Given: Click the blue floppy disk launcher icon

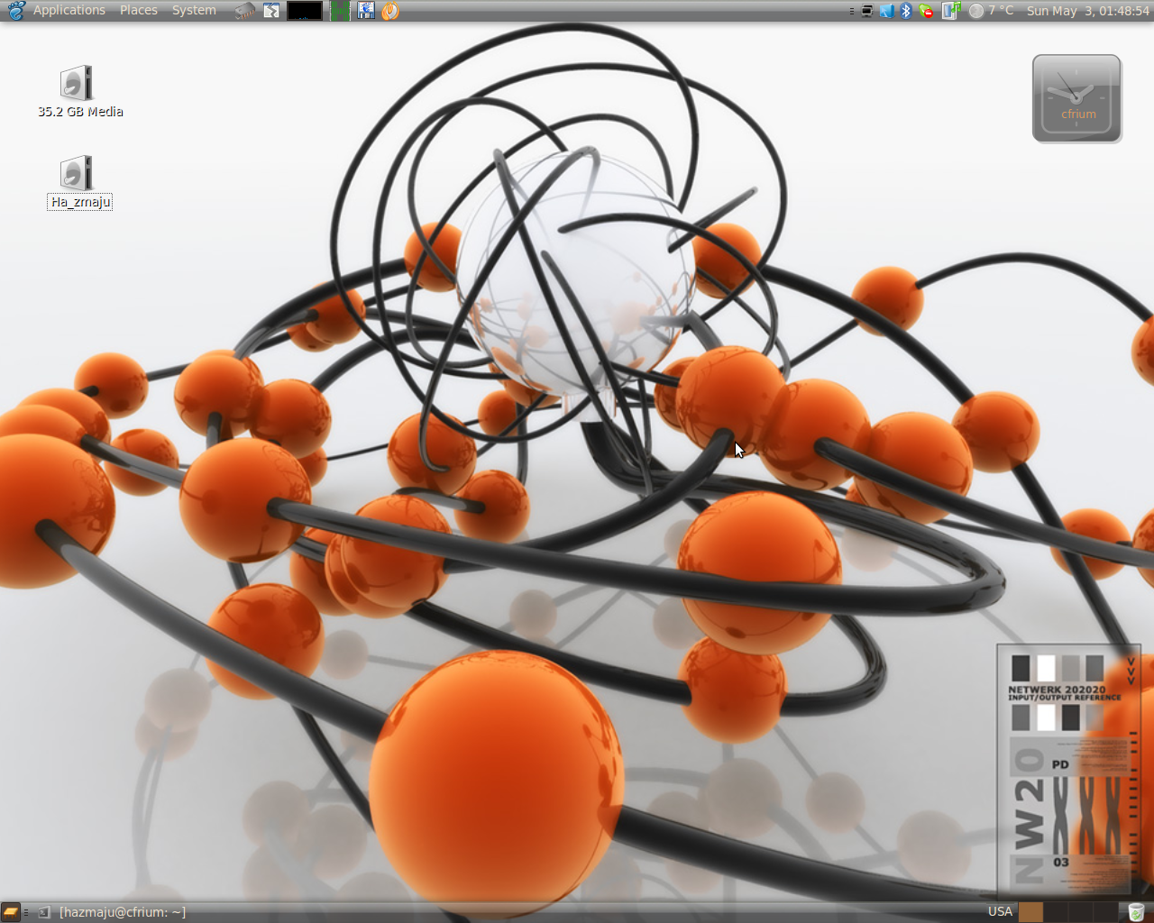Looking at the screenshot, I should coord(366,11).
